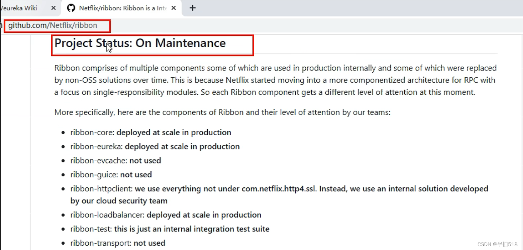Click the ribbon-guice: not used item
This screenshot has height=250, width=523.
click(111, 175)
